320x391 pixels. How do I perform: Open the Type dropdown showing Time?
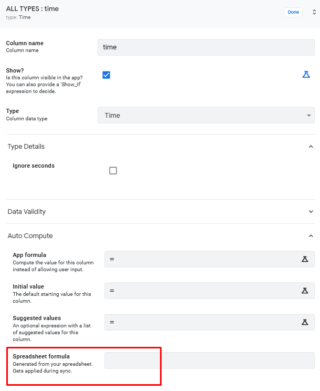click(206, 115)
